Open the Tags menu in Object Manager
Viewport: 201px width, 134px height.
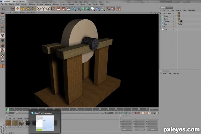pos(184,10)
